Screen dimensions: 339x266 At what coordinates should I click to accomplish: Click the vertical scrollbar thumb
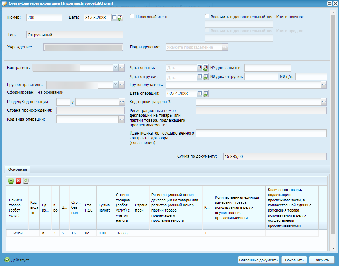pos(333,125)
